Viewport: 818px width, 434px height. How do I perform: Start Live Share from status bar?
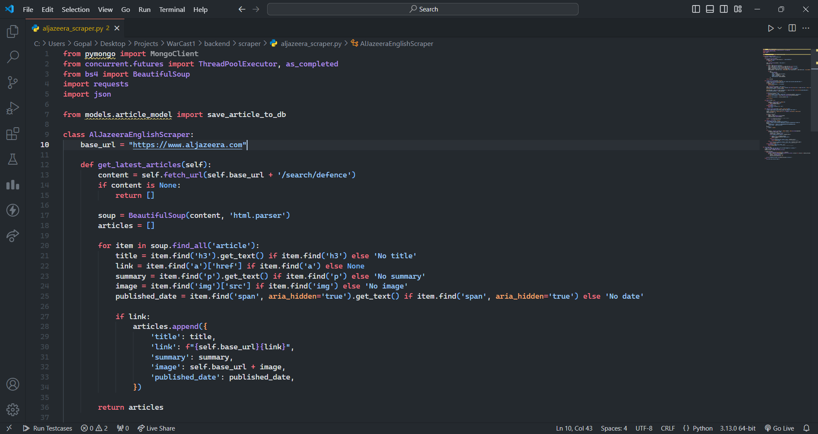pos(156,428)
